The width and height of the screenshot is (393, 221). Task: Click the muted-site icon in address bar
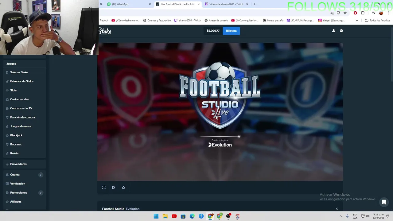tap(332, 13)
